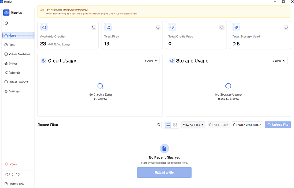Viewport: 294px width, 188px height.
Task: Show info for Total Files card
Action: pos(158,28)
